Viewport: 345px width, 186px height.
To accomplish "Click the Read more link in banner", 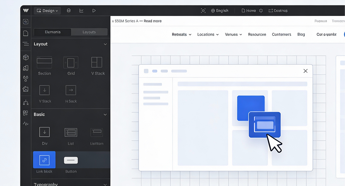I will click(152, 21).
